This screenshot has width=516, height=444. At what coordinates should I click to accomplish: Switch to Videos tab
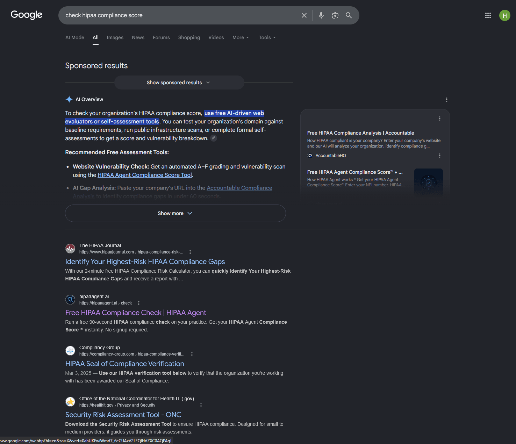coord(216,37)
